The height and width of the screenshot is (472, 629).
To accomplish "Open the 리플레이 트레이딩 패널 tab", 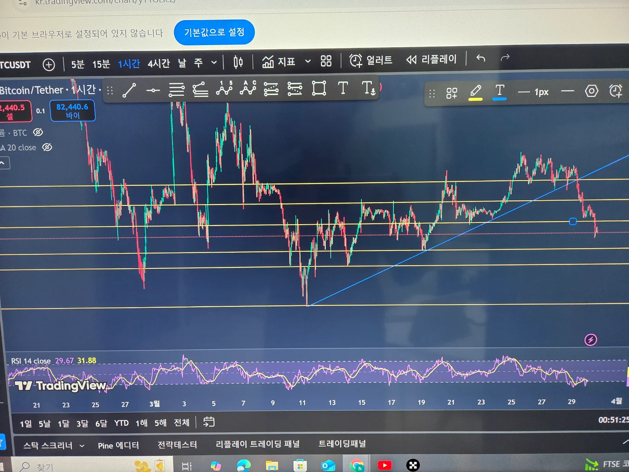I will pos(258,444).
